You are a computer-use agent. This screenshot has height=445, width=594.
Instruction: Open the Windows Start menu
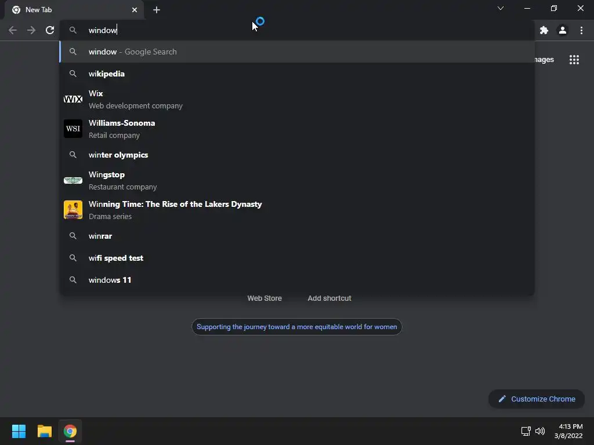click(19, 431)
